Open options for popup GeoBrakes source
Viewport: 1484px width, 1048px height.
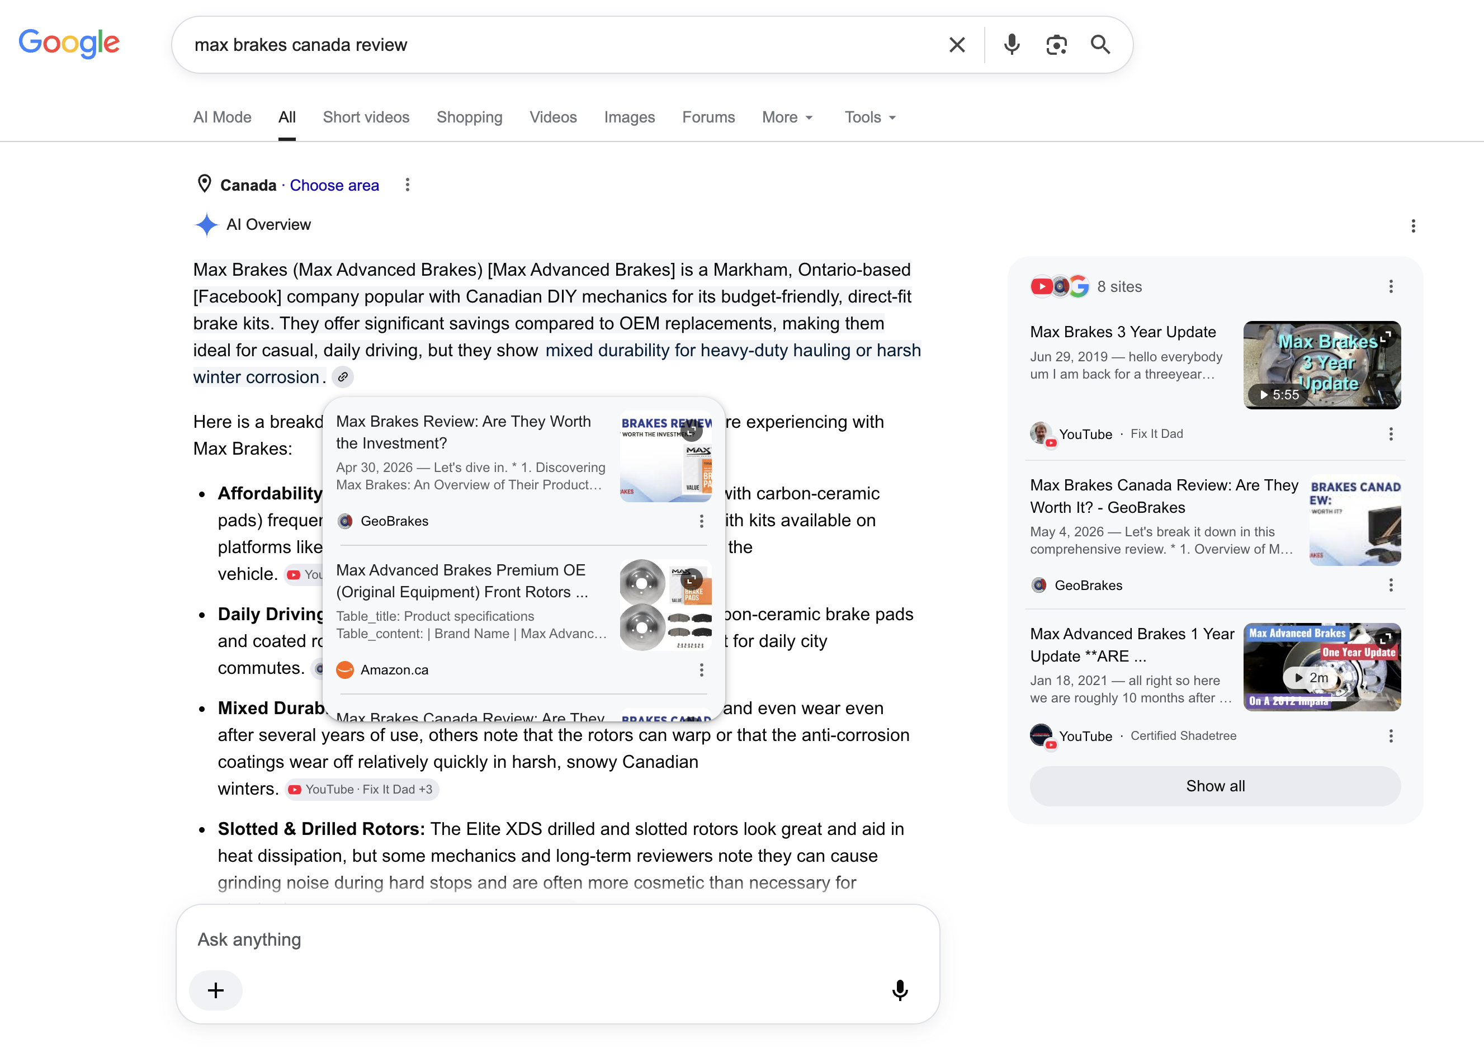pos(701,521)
